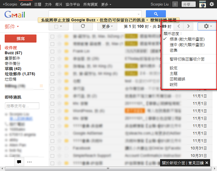Viewport: 217px width, 171px height.
Task: Click the blue search magnifier button
Action: (156, 14)
